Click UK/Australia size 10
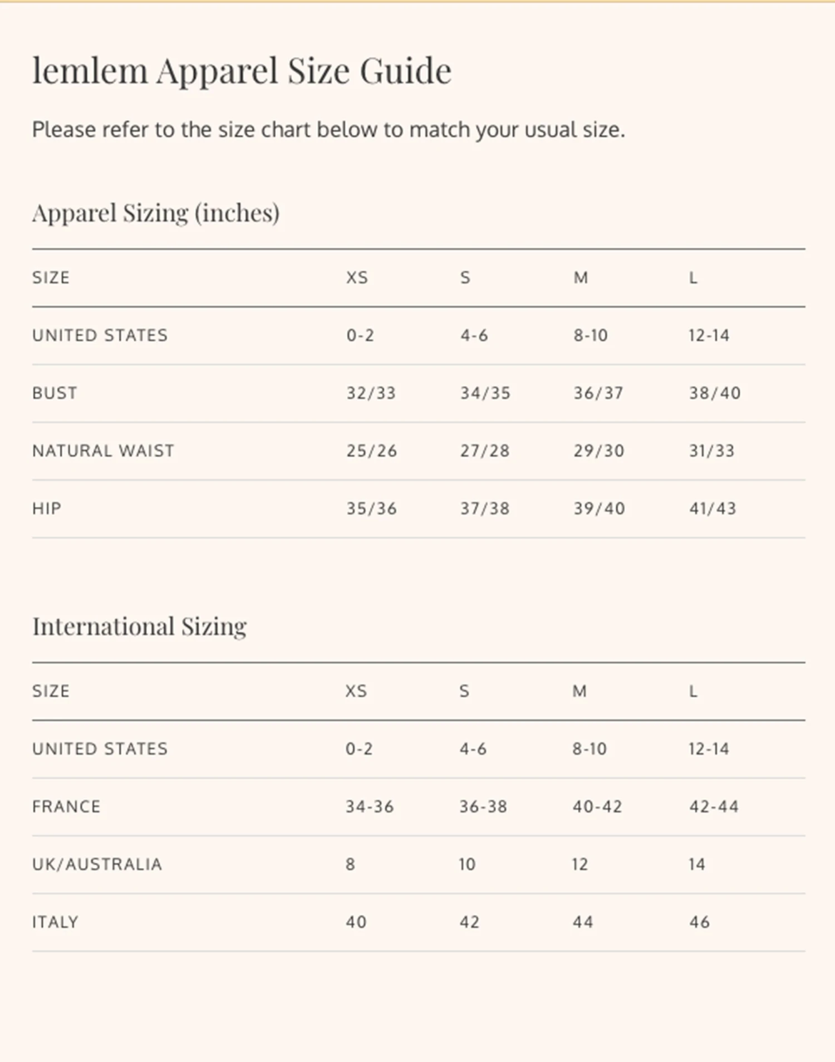Screen dimensions: 835x1062 pyautogui.click(x=467, y=864)
